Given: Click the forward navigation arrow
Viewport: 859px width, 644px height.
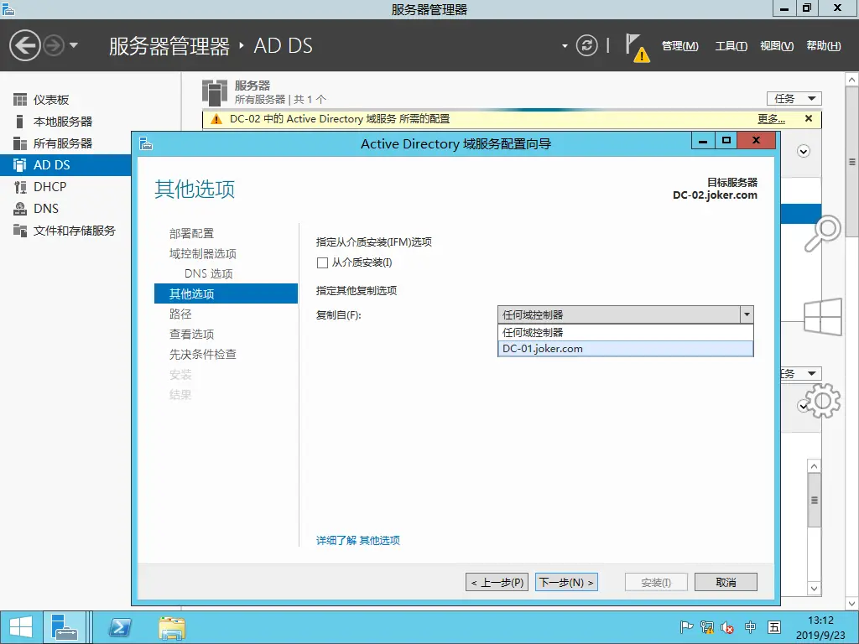Looking at the screenshot, I should click(54, 45).
